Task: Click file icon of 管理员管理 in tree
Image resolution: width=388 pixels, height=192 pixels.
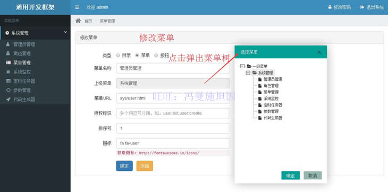Action: pos(260,79)
